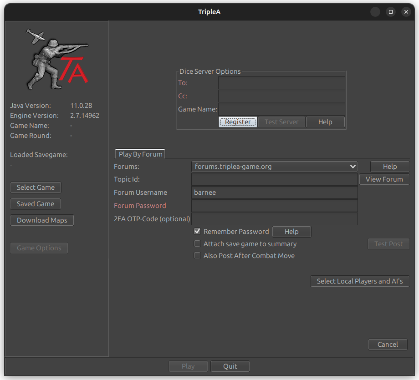Viewport: 419px width, 380px height.
Task: Maximize the TripleA window
Action: pyautogui.click(x=390, y=12)
